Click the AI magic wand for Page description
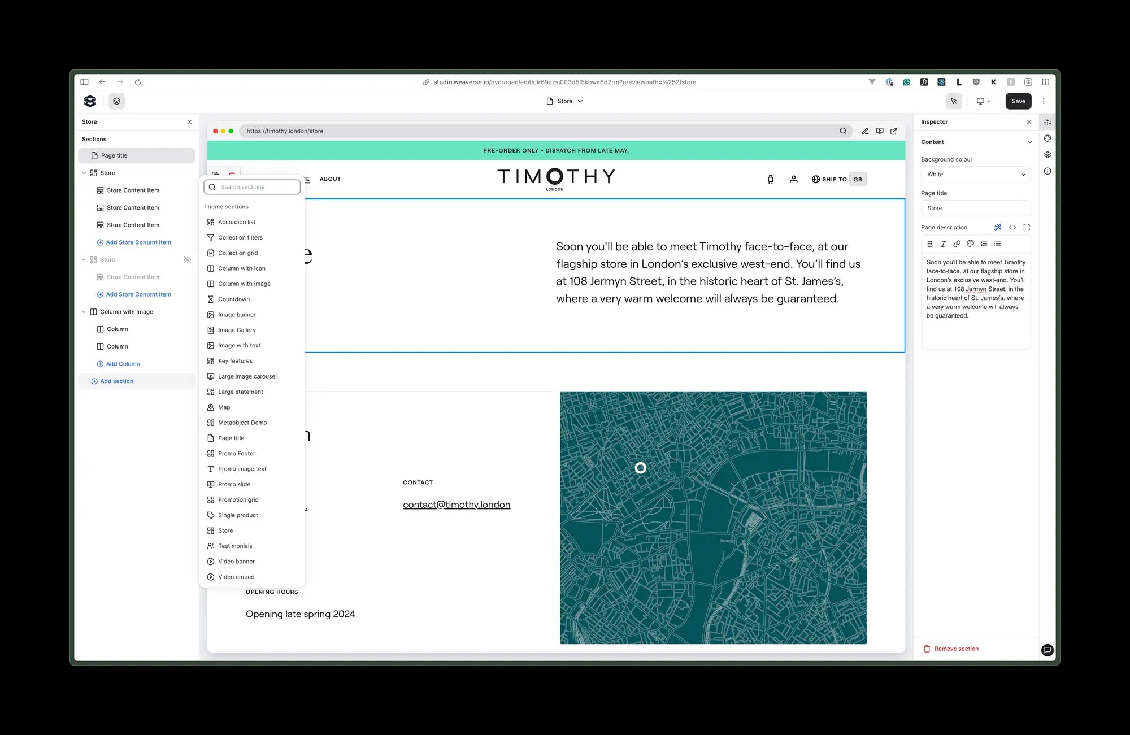The width and height of the screenshot is (1130, 735). pyautogui.click(x=998, y=228)
